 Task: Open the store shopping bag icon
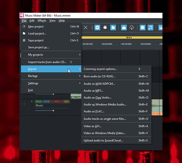coord(124,28)
